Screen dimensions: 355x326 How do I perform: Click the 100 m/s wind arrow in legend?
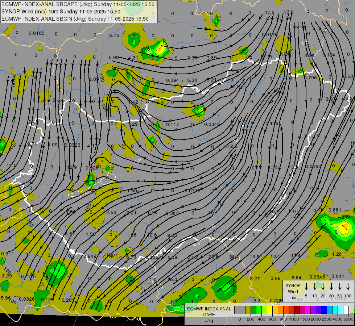tap(348, 287)
